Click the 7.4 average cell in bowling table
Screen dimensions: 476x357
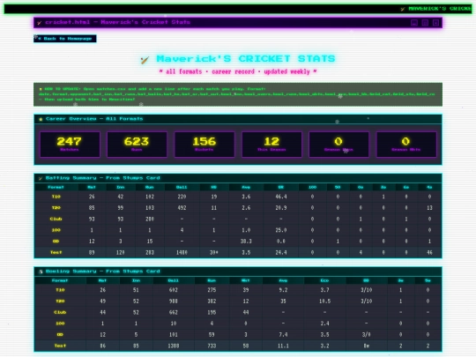(283, 335)
